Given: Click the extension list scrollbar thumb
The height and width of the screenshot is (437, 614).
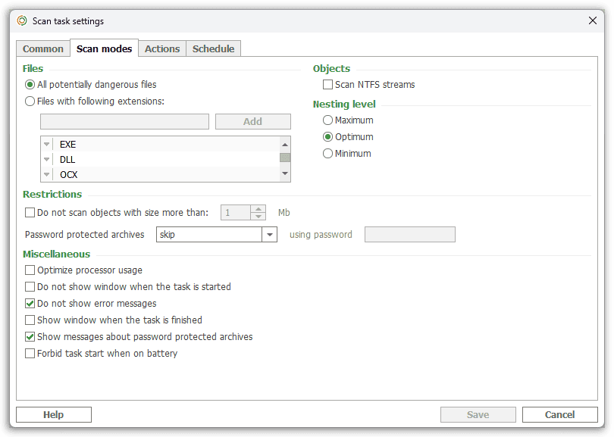Looking at the screenshot, I should pyautogui.click(x=285, y=158).
